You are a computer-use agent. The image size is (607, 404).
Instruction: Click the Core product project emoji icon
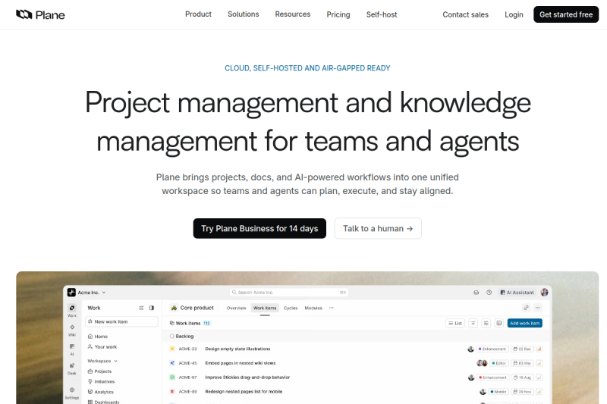coord(175,308)
